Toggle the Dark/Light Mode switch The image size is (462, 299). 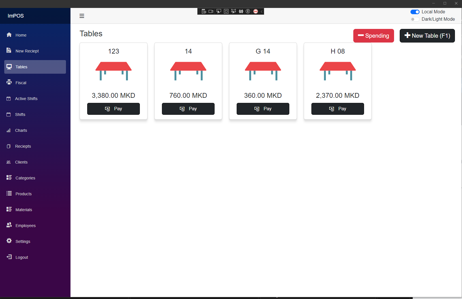(415, 19)
